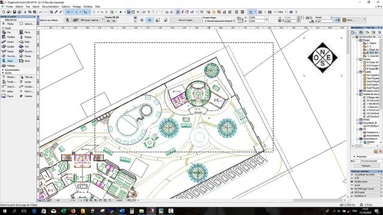Expand the Documentation toolbox section
The width and height of the screenshot is (383, 215).
[3, 70]
